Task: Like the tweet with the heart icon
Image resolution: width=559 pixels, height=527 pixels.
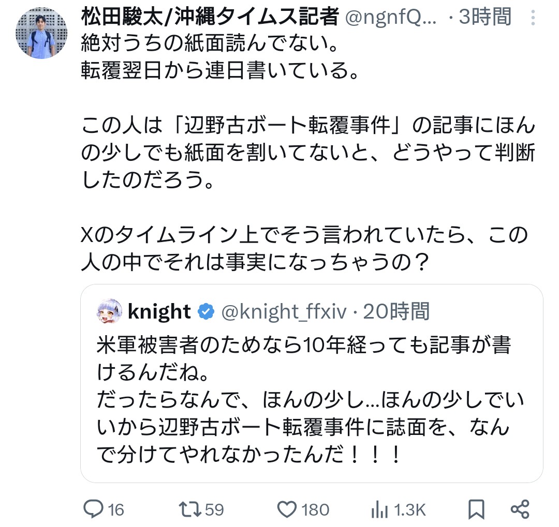Action: (x=287, y=509)
